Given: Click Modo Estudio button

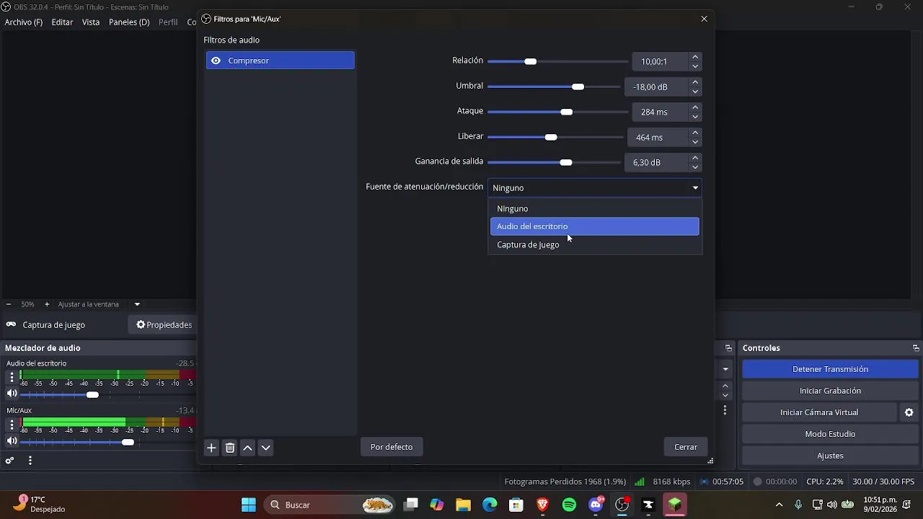Looking at the screenshot, I should point(830,434).
